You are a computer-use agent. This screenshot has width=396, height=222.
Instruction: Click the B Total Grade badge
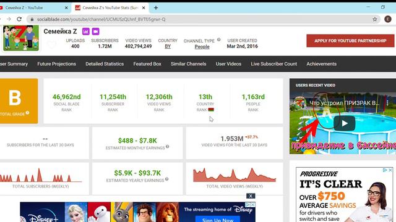19,101
